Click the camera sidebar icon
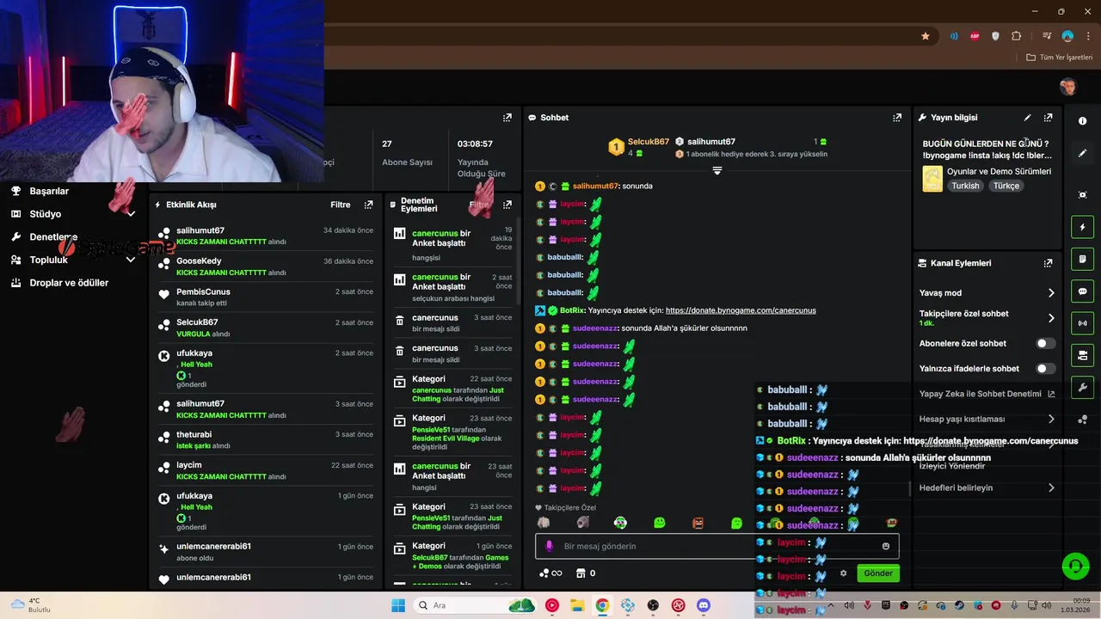The image size is (1101, 619). tap(1082, 355)
